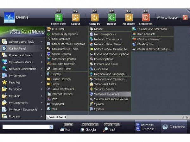Click the command input text field

(x=26, y=127)
